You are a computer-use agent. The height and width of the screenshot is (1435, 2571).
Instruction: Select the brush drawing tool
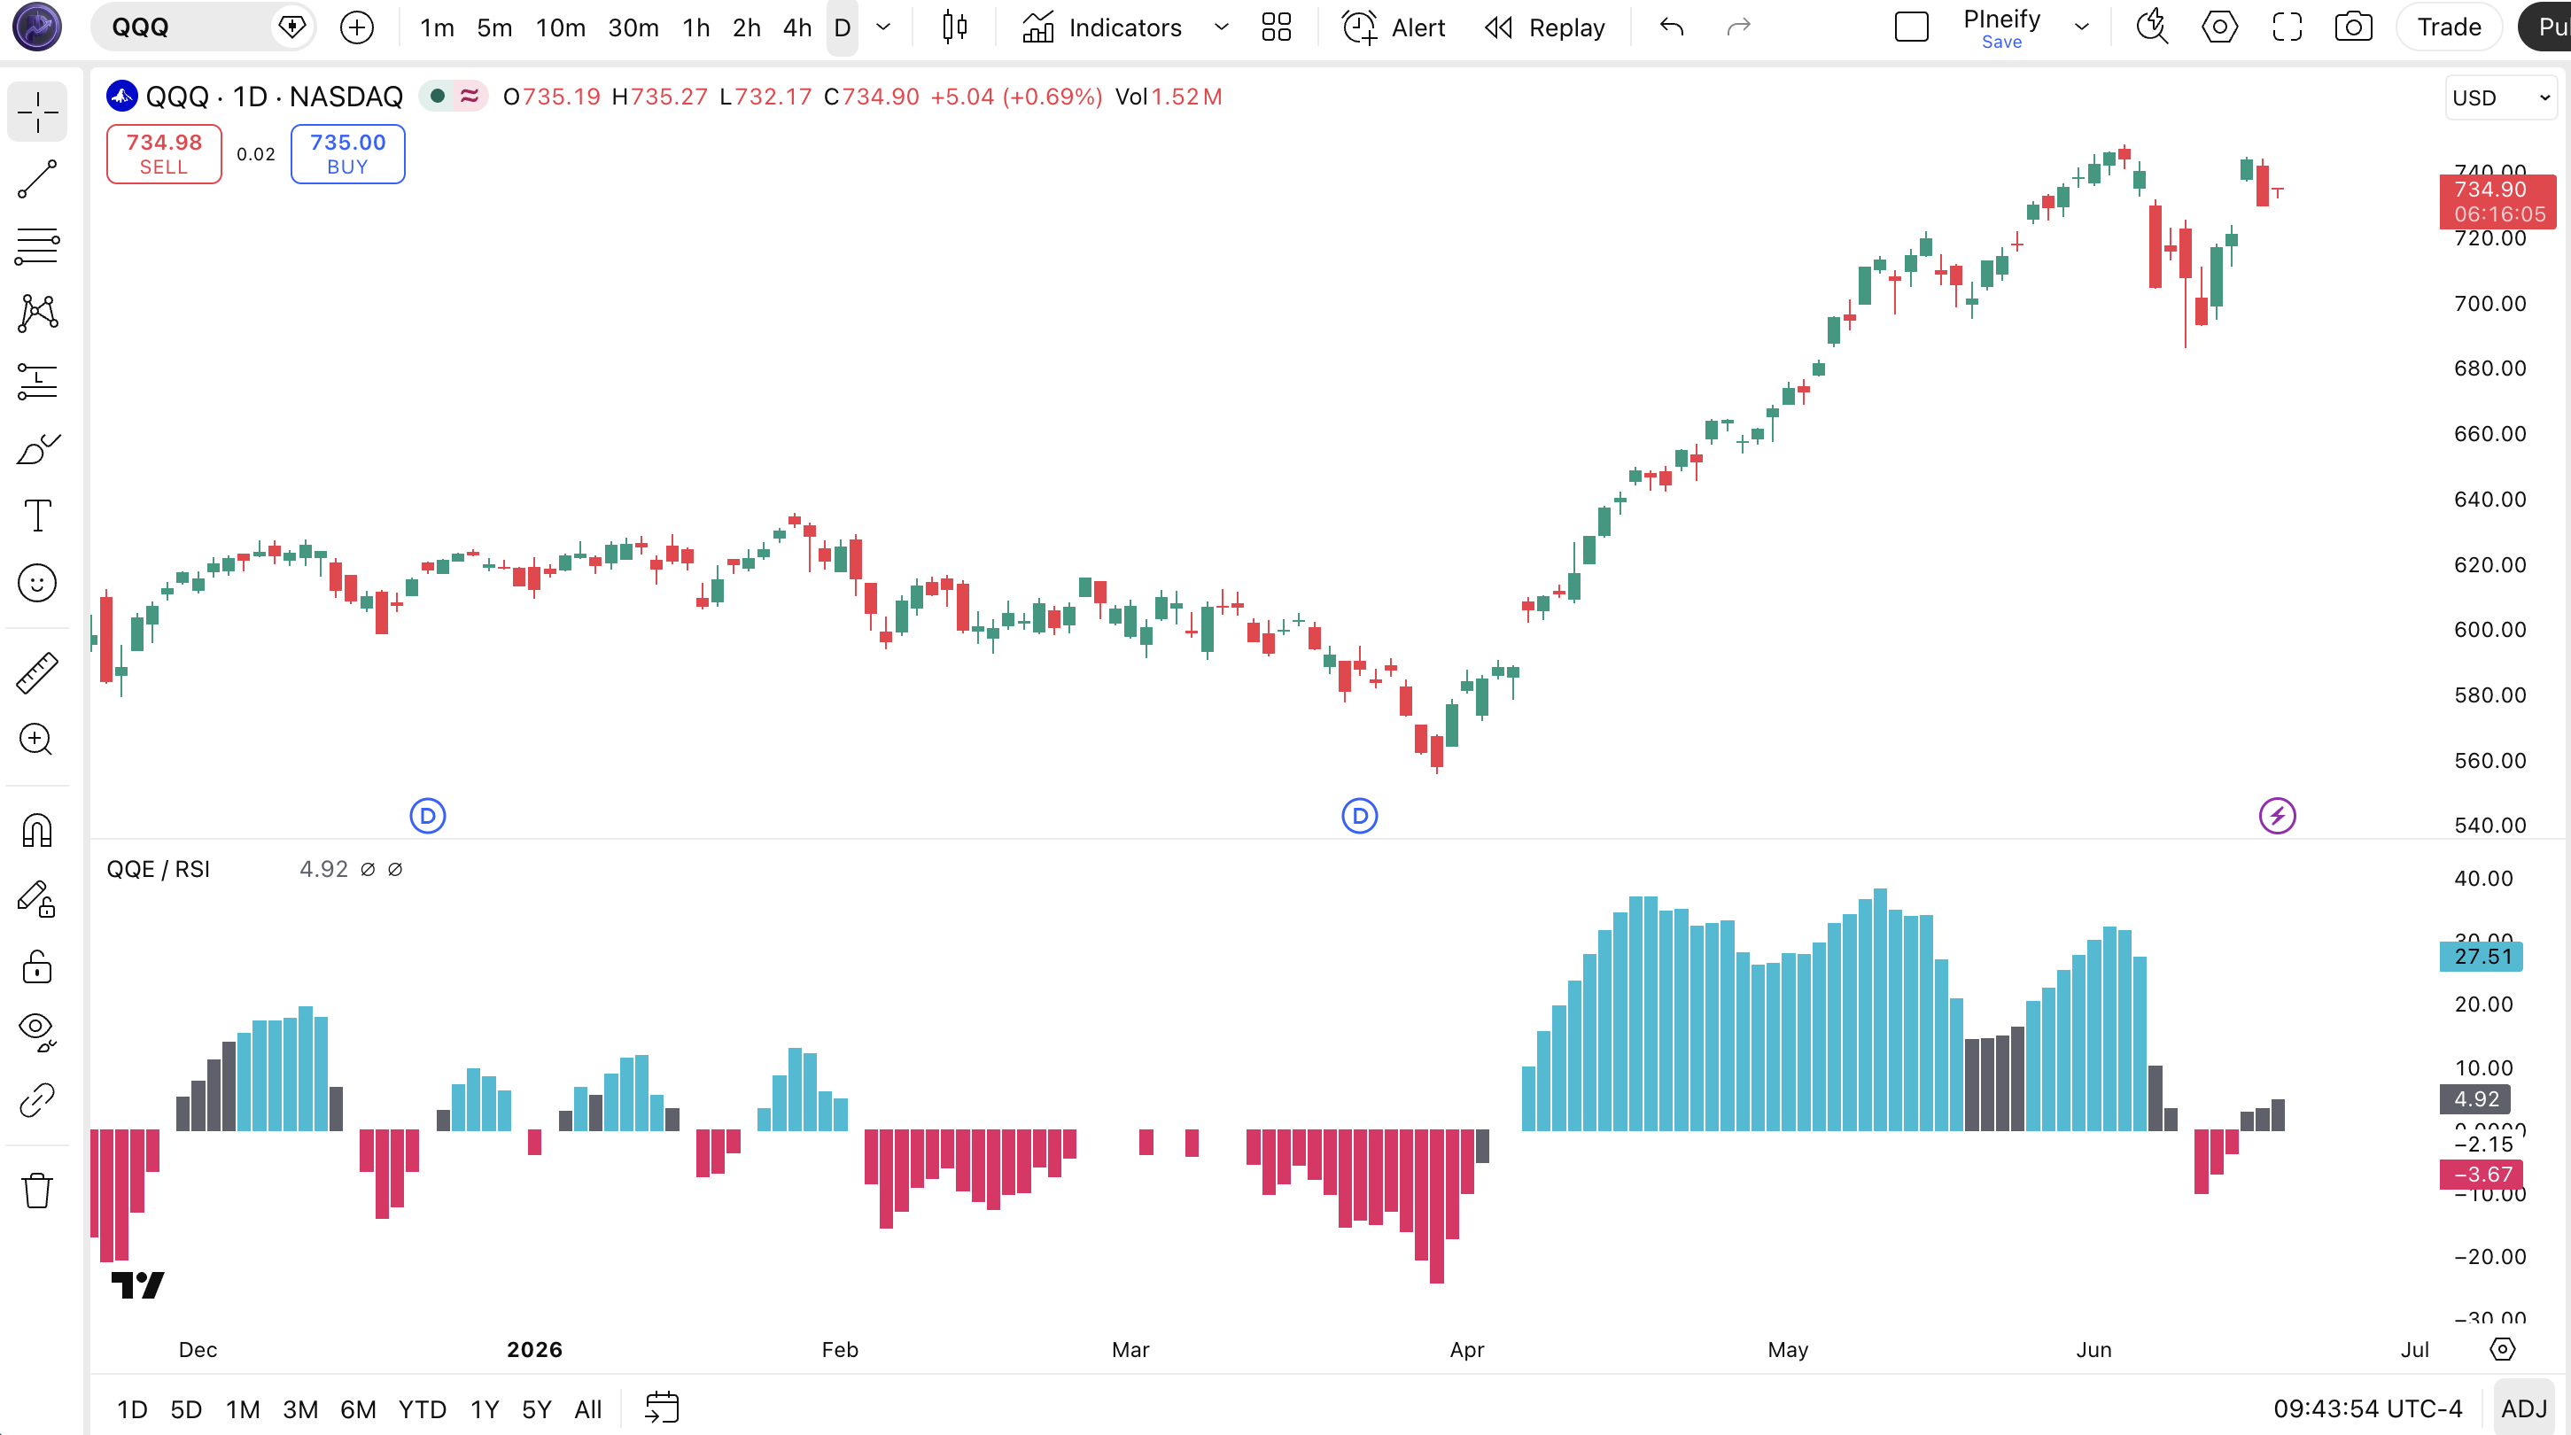[37, 449]
